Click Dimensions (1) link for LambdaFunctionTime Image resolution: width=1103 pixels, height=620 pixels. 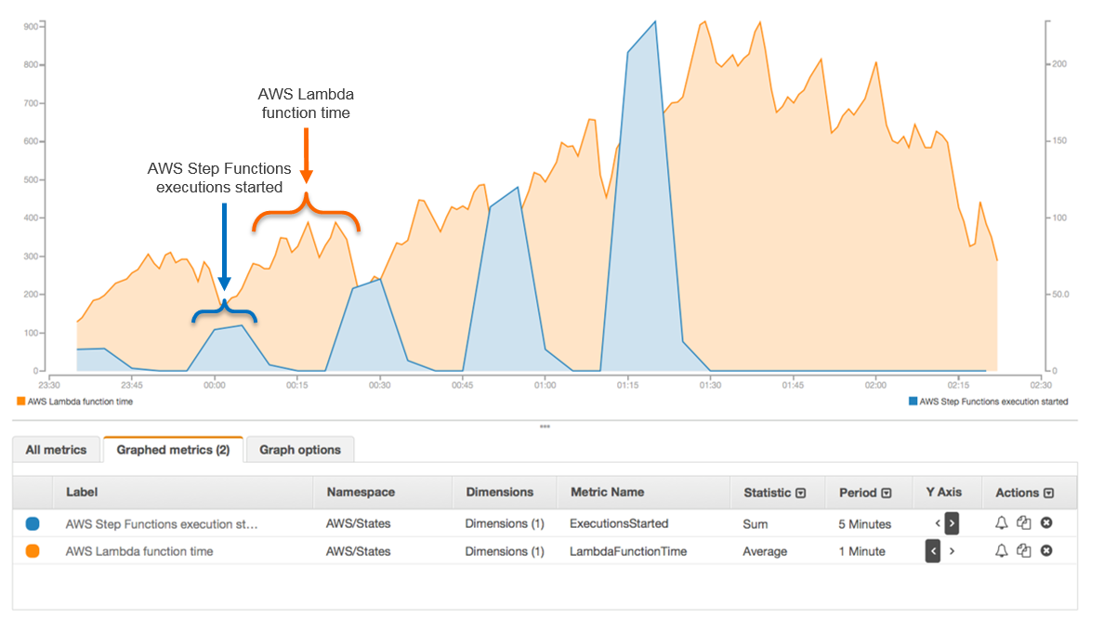point(505,551)
